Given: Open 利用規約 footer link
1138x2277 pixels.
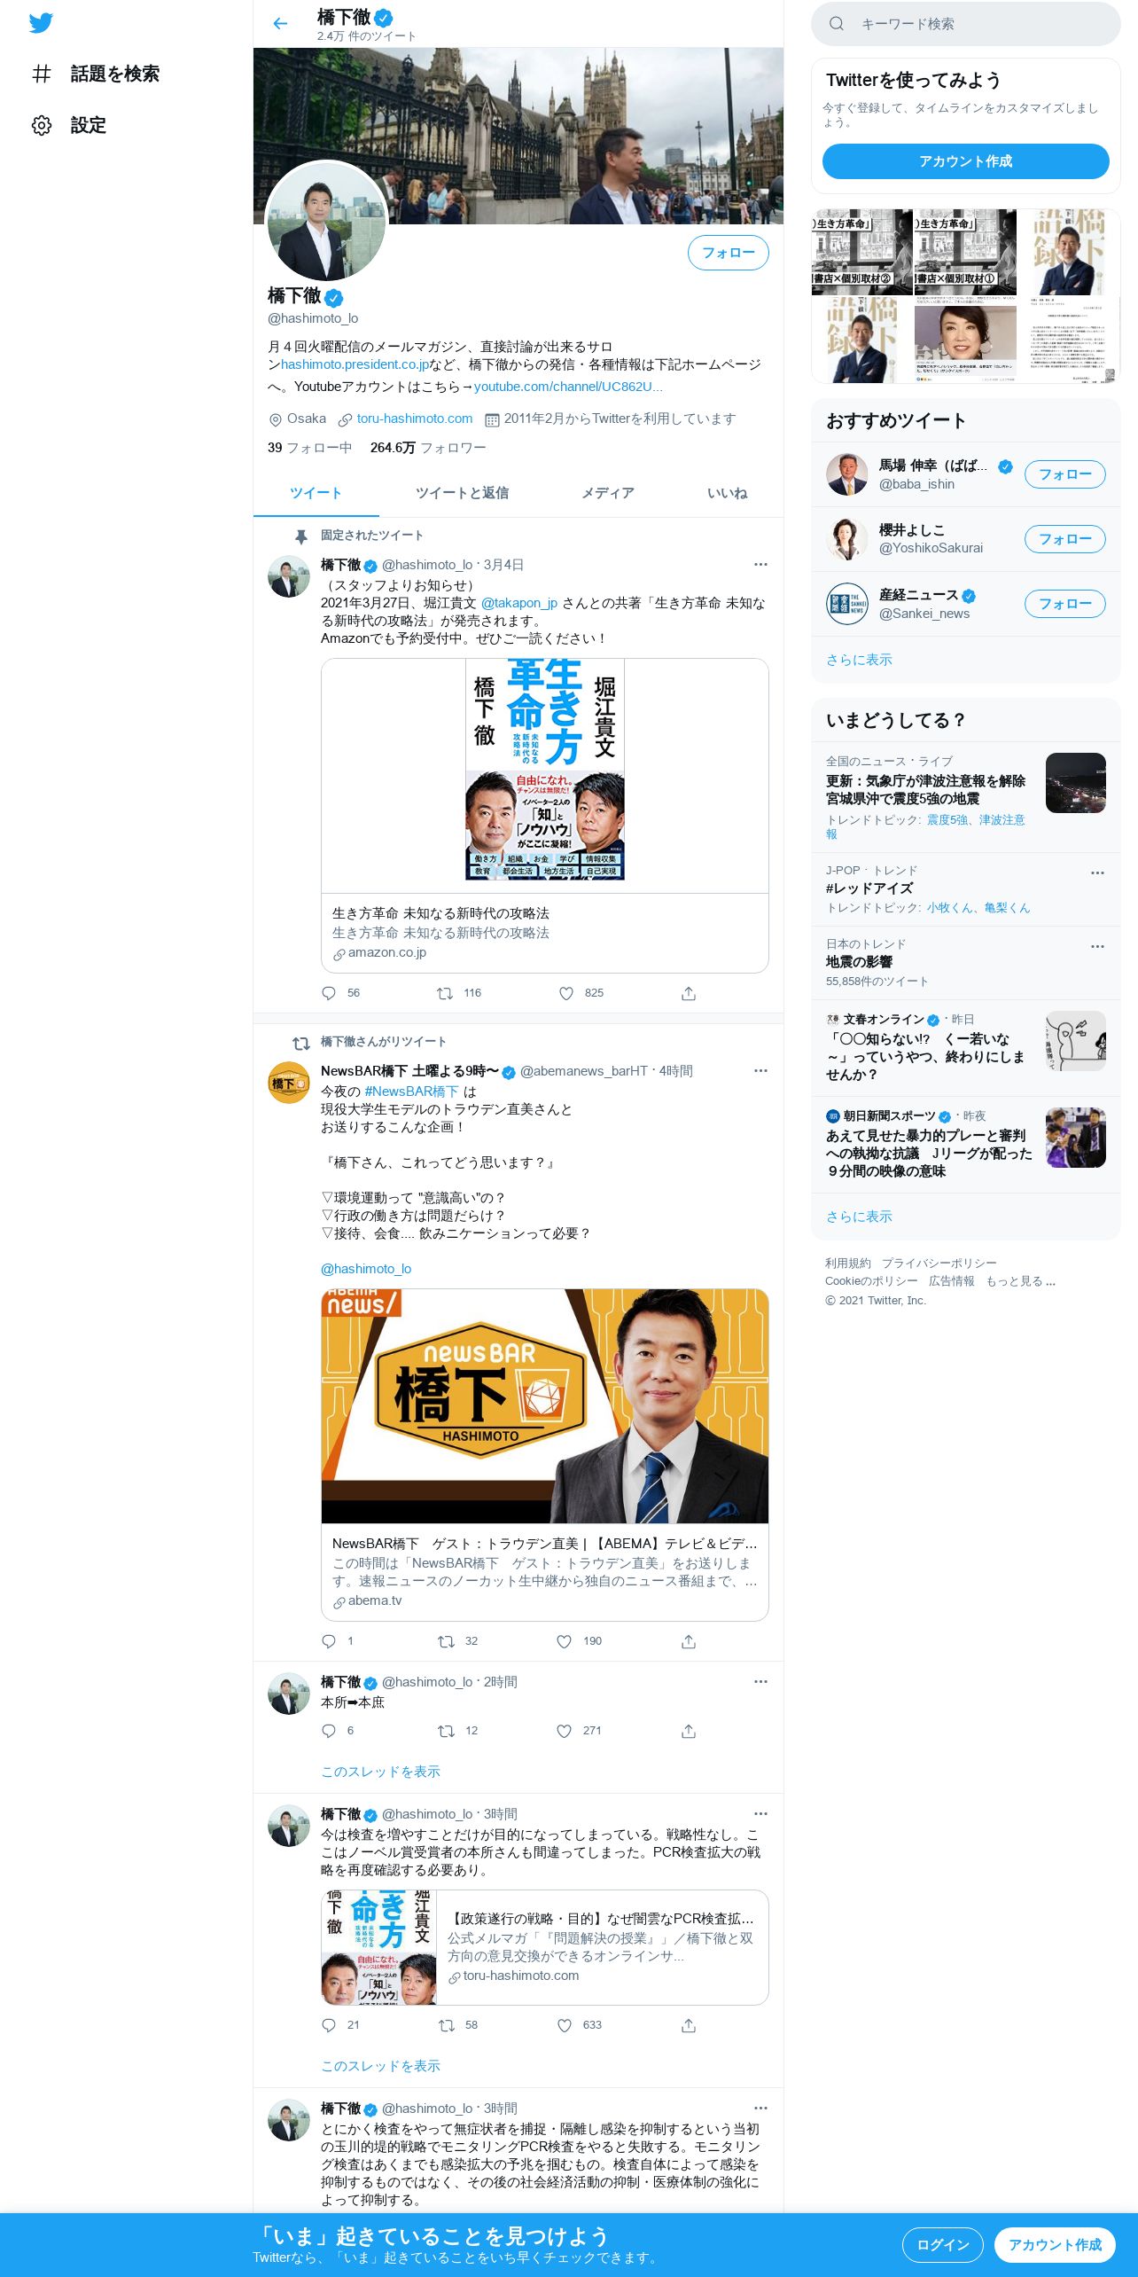Looking at the screenshot, I should click(x=848, y=1264).
